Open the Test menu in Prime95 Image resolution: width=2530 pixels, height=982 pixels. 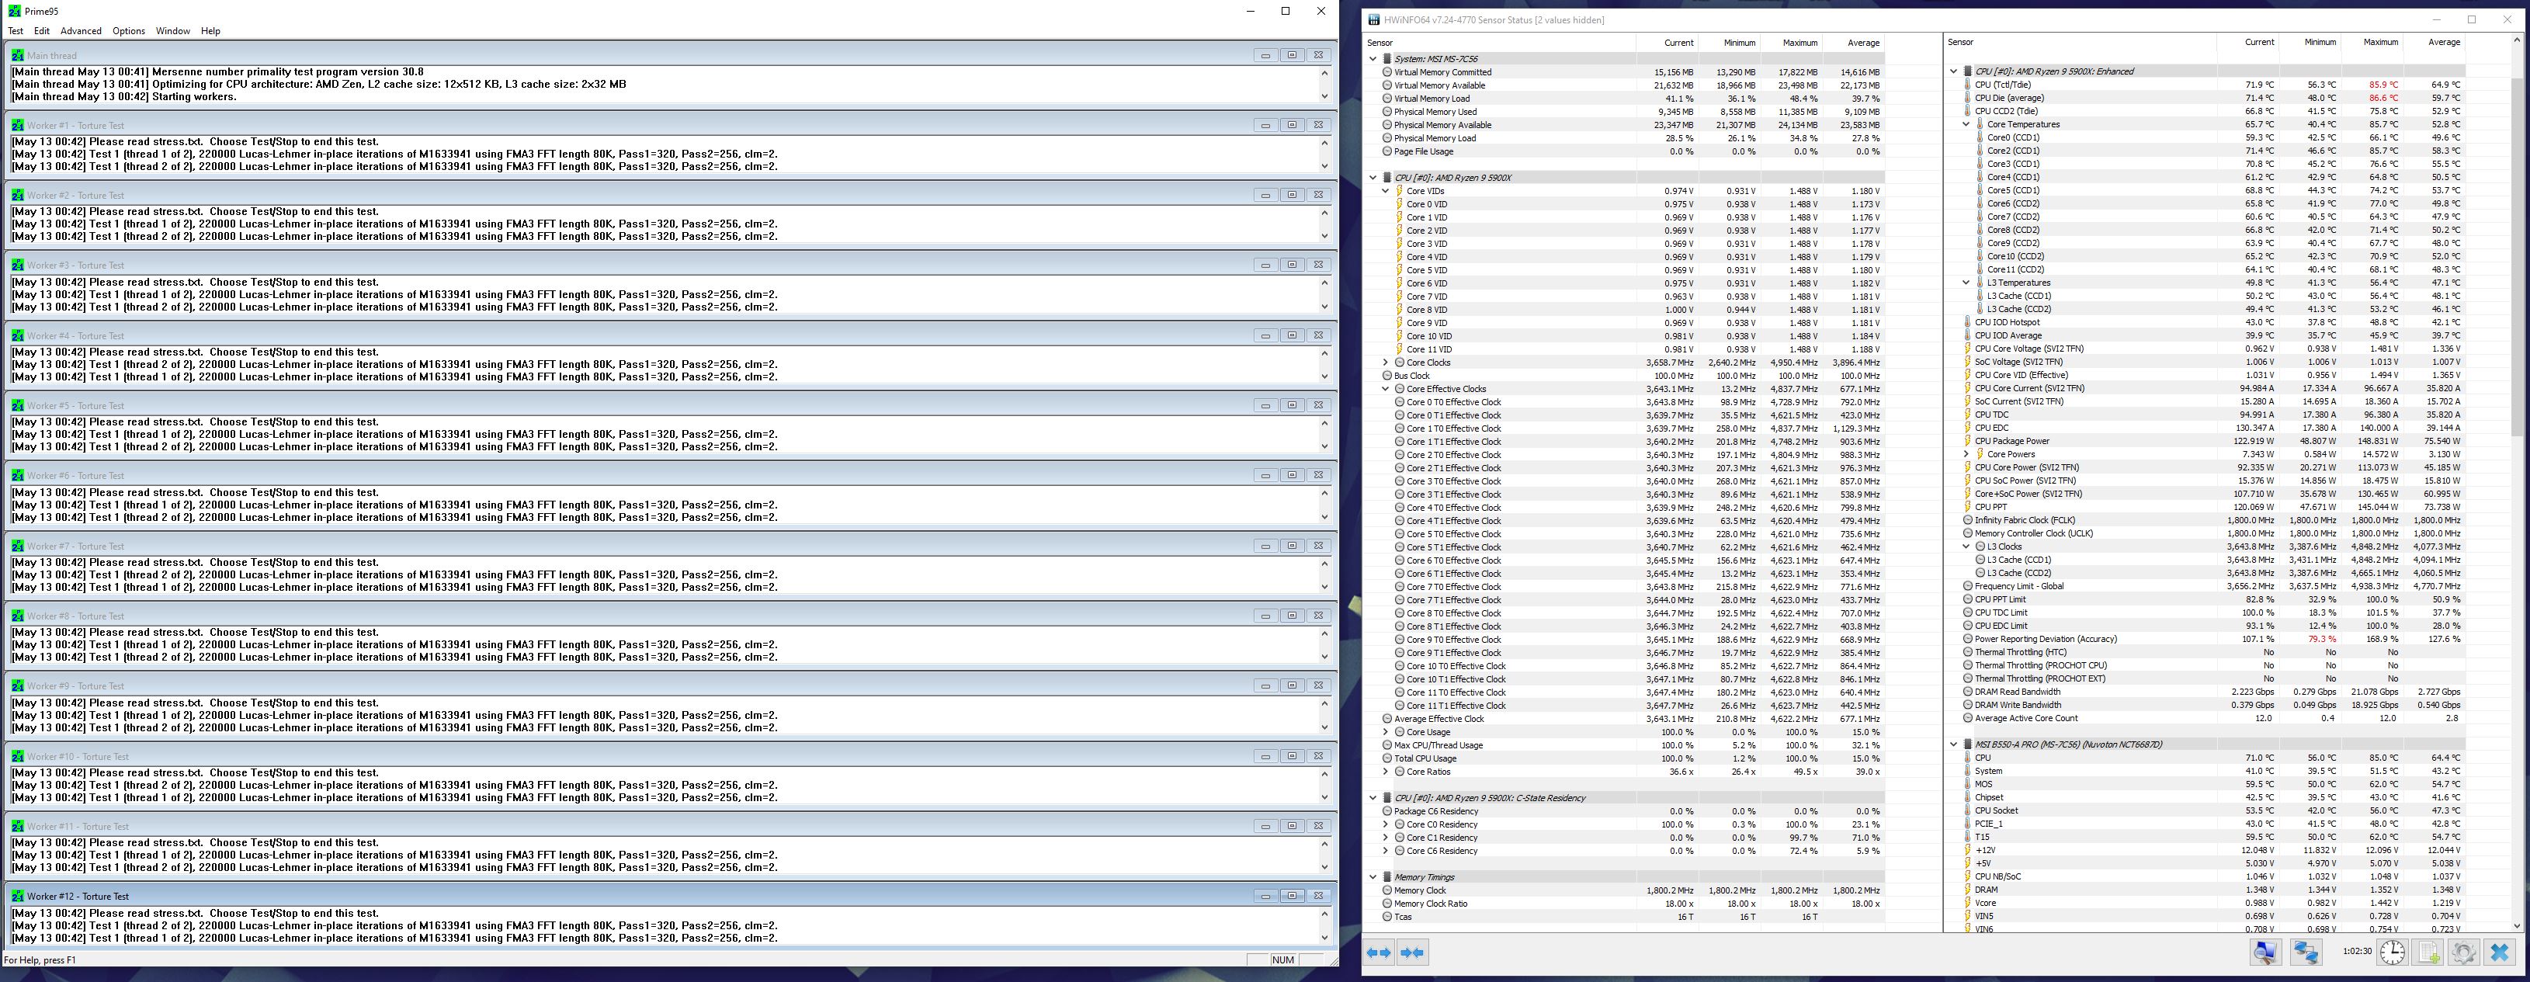click(x=16, y=31)
